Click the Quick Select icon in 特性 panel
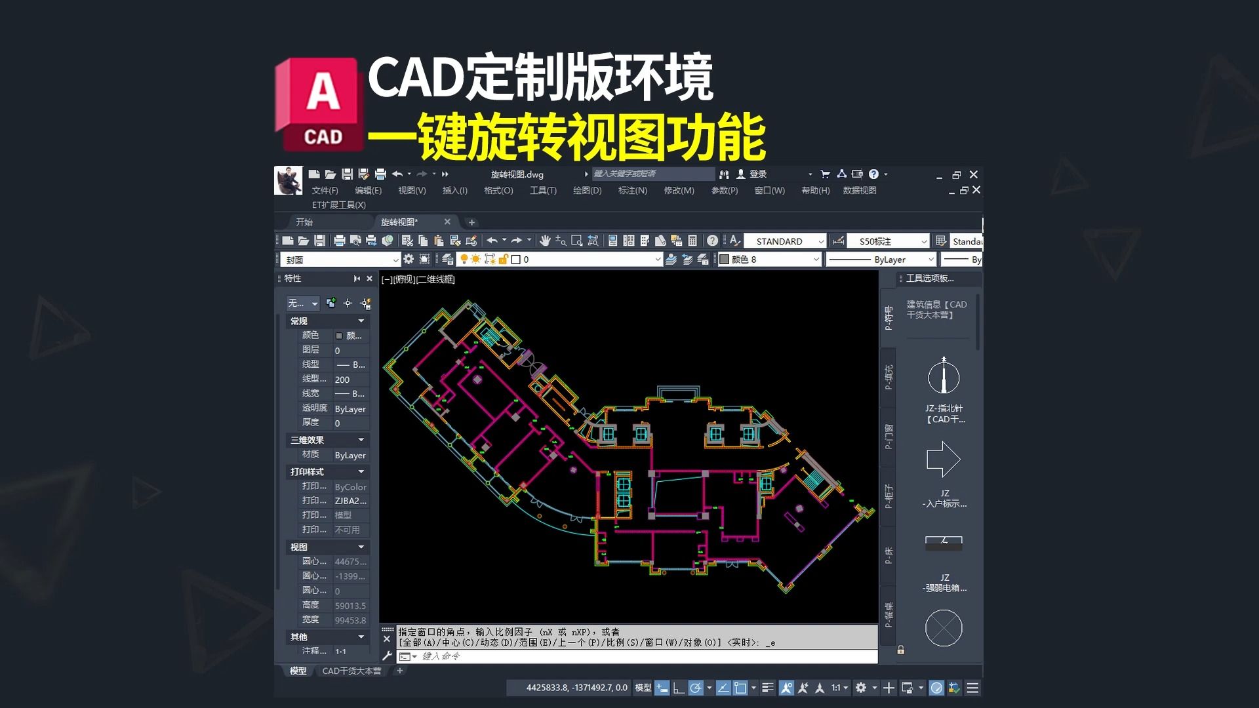The image size is (1259, 708). (x=366, y=304)
